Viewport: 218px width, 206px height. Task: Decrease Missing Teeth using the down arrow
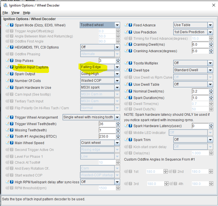pos(118,131)
